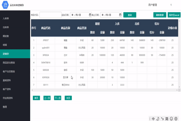181x121 pixels.
Task: Click the 商品代码 input field
Action: 50,15
